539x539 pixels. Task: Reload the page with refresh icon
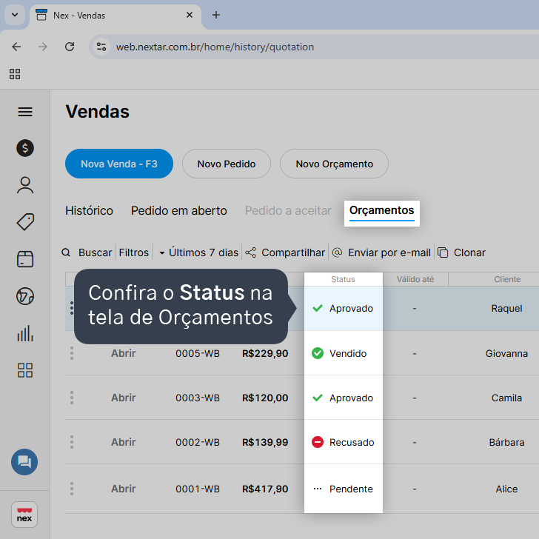(x=70, y=47)
